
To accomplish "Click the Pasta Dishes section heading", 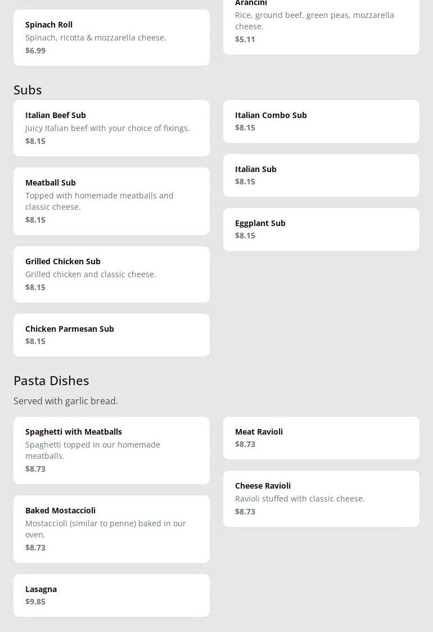I will coord(51,380).
